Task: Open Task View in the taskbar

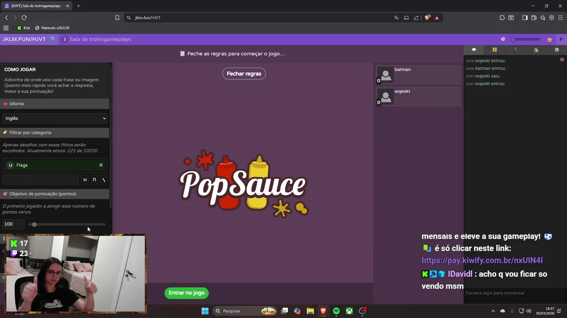Action: coord(285,311)
